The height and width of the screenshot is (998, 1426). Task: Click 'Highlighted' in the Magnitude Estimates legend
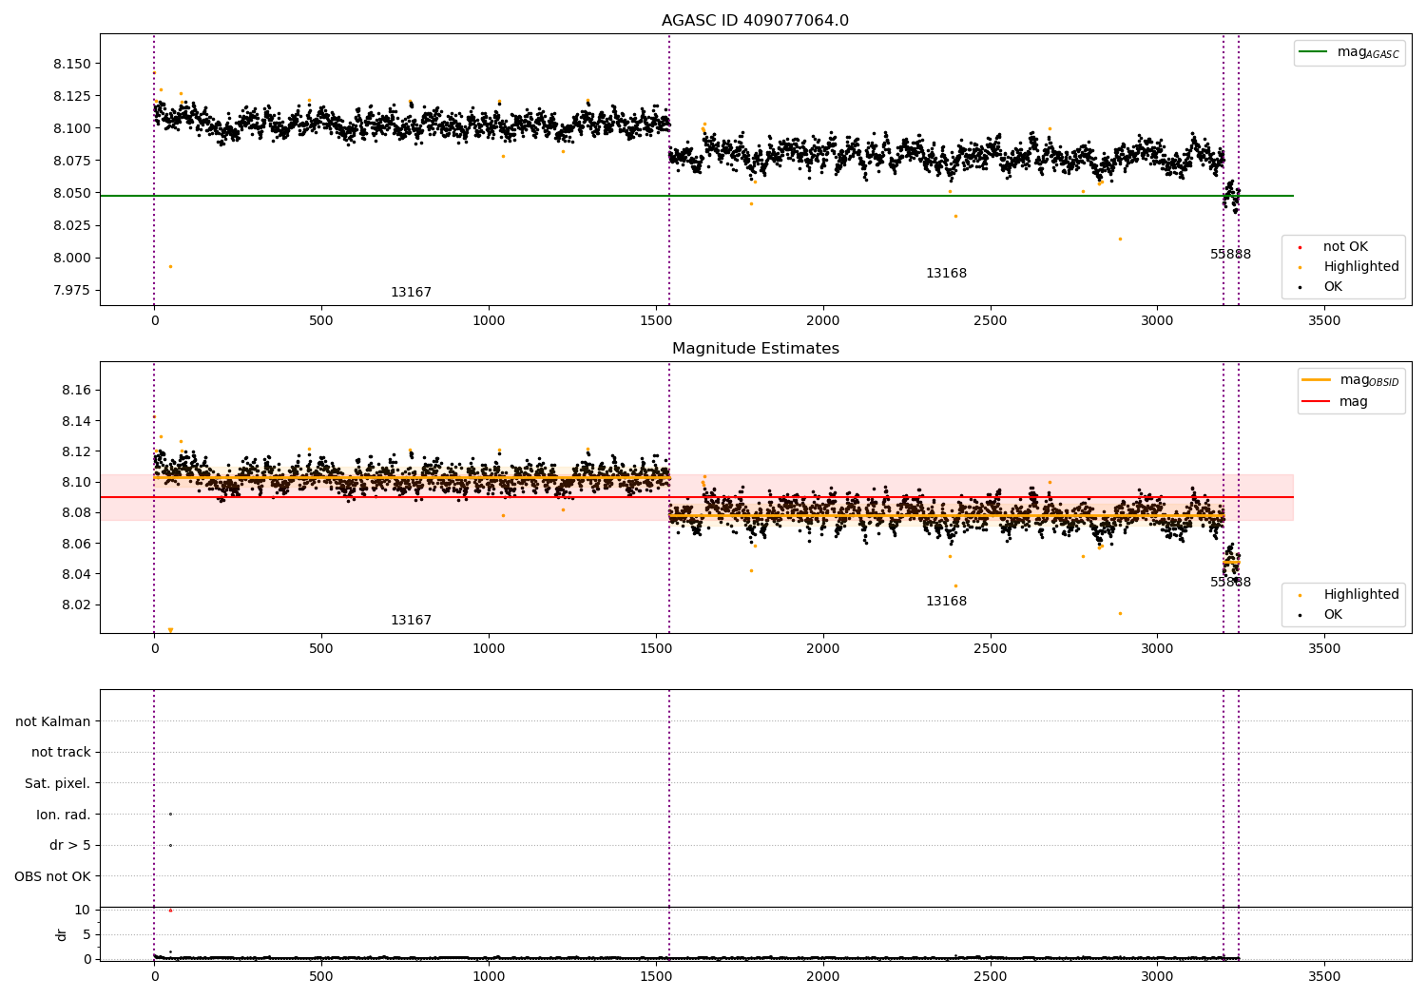(1361, 595)
